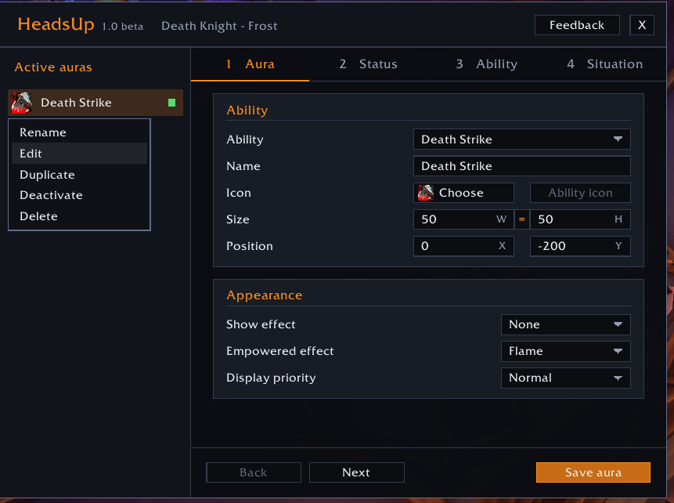Click the Next button
Viewport: 674px width, 503px height.
click(356, 472)
